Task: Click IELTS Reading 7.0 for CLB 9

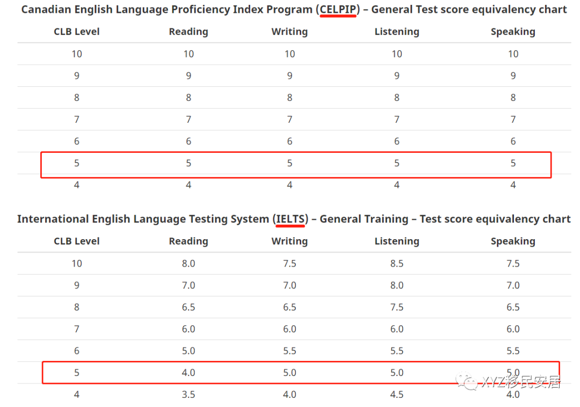Action: pyautogui.click(x=189, y=285)
